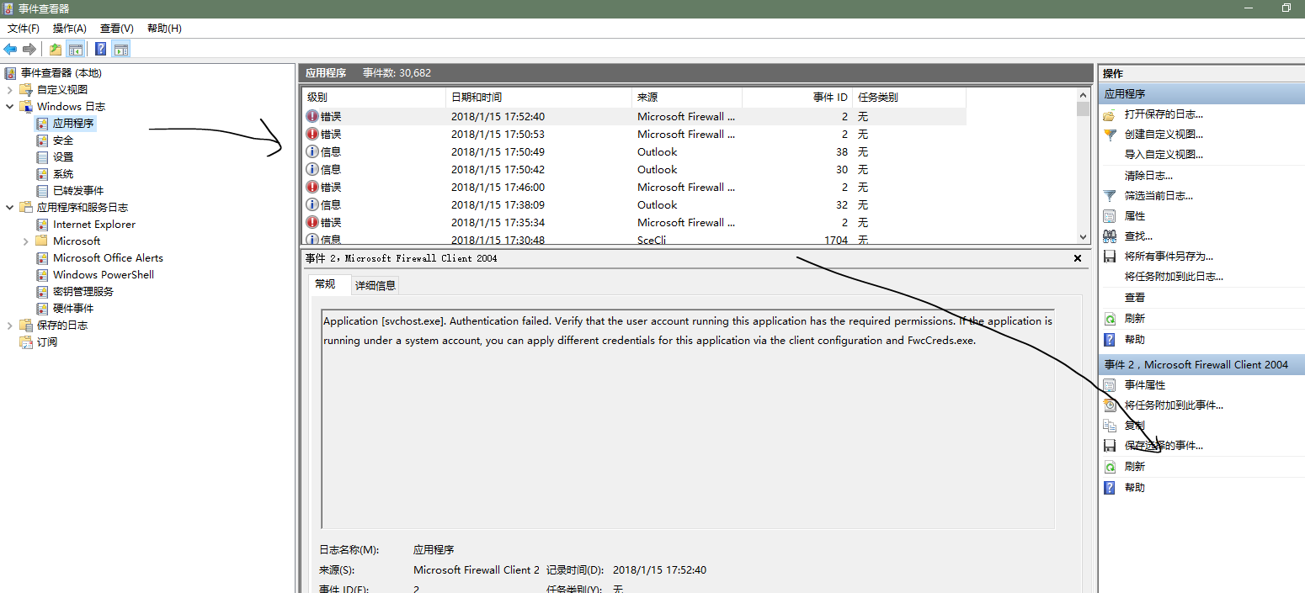Click 清除日志... action
This screenshot has height=593, width=1305.
pos(1148,176)
